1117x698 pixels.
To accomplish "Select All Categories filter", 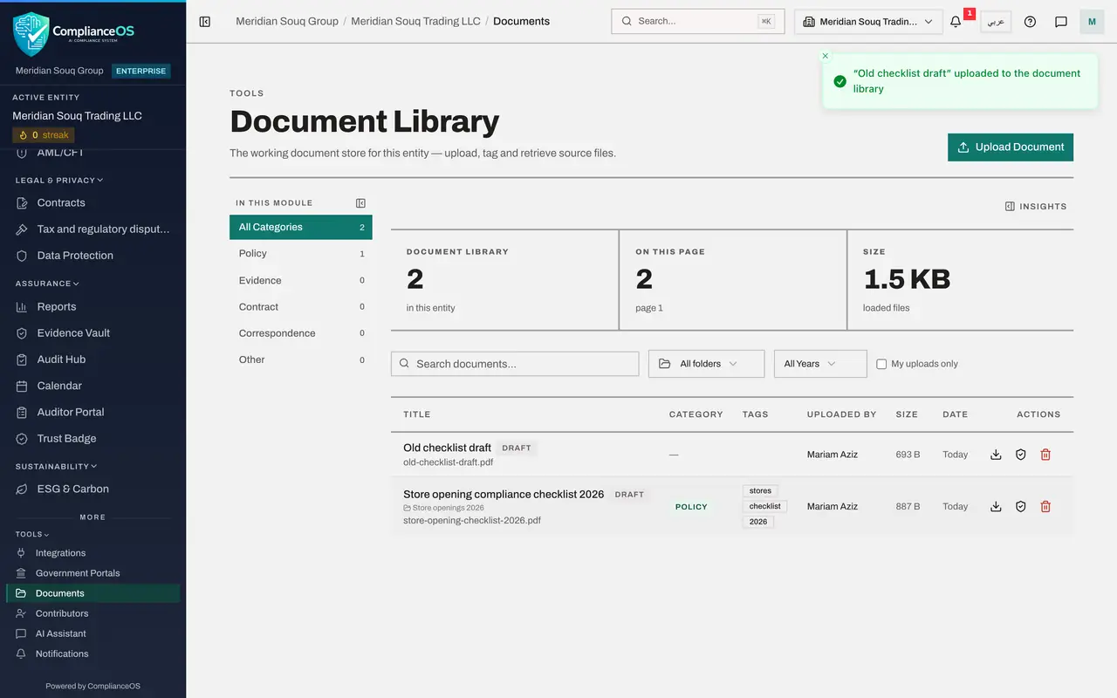I will 301,227.
